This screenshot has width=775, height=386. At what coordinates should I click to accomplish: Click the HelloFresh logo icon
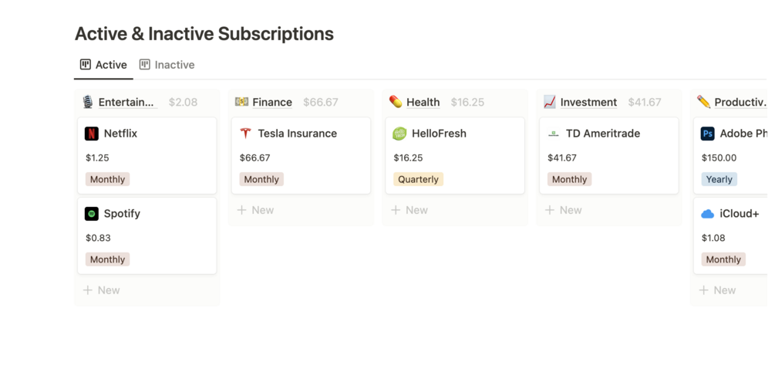[399, 134]
